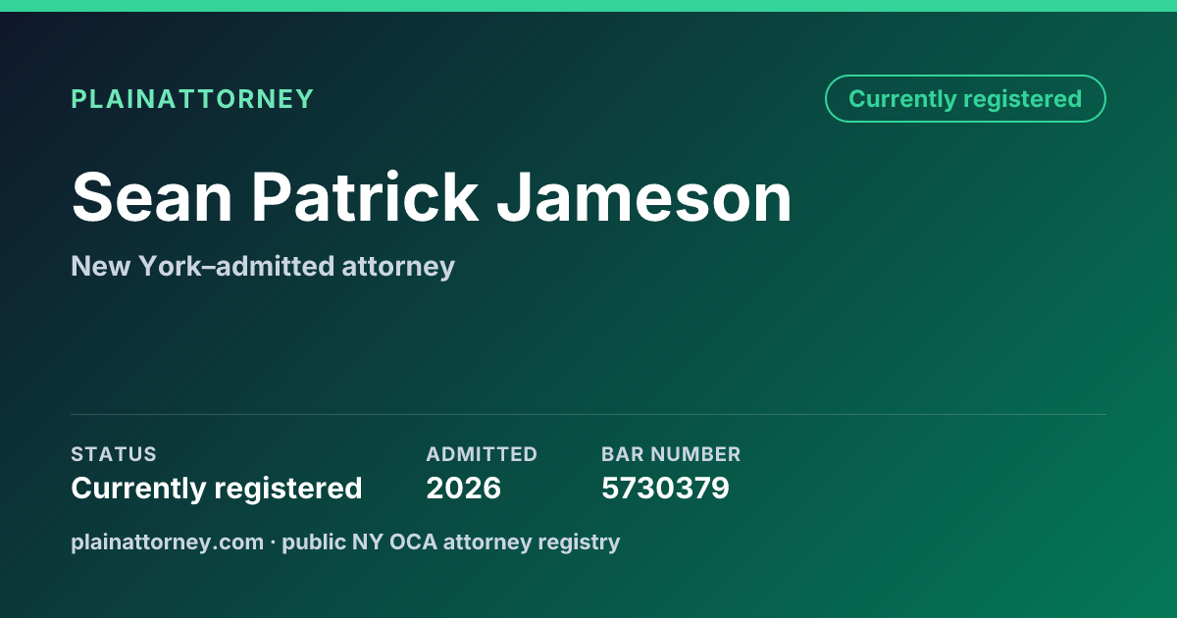Viewport: 1177px width, 618px height.
Task: Select the Sean Patrick Jameson name heading
Action: click(432, 198)
